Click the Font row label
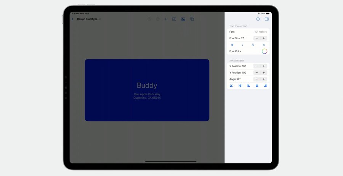Screen dimensions: 343x176 (x=232, y=32)
